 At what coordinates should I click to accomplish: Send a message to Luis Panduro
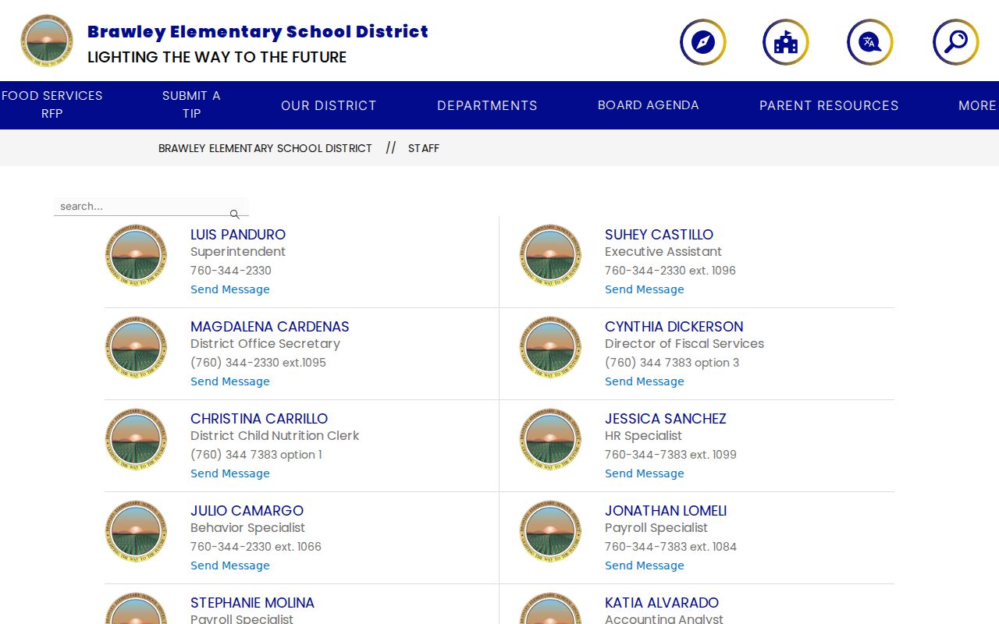[230, 289]
